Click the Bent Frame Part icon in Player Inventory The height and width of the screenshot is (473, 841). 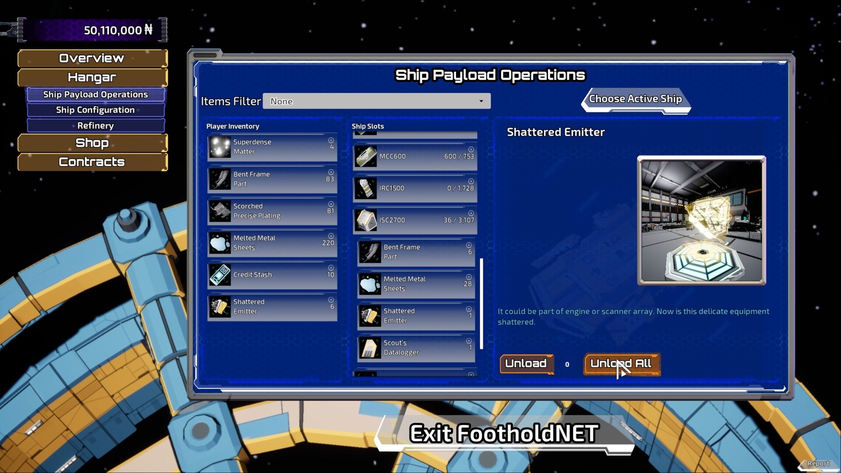click(x=219, y=180)
